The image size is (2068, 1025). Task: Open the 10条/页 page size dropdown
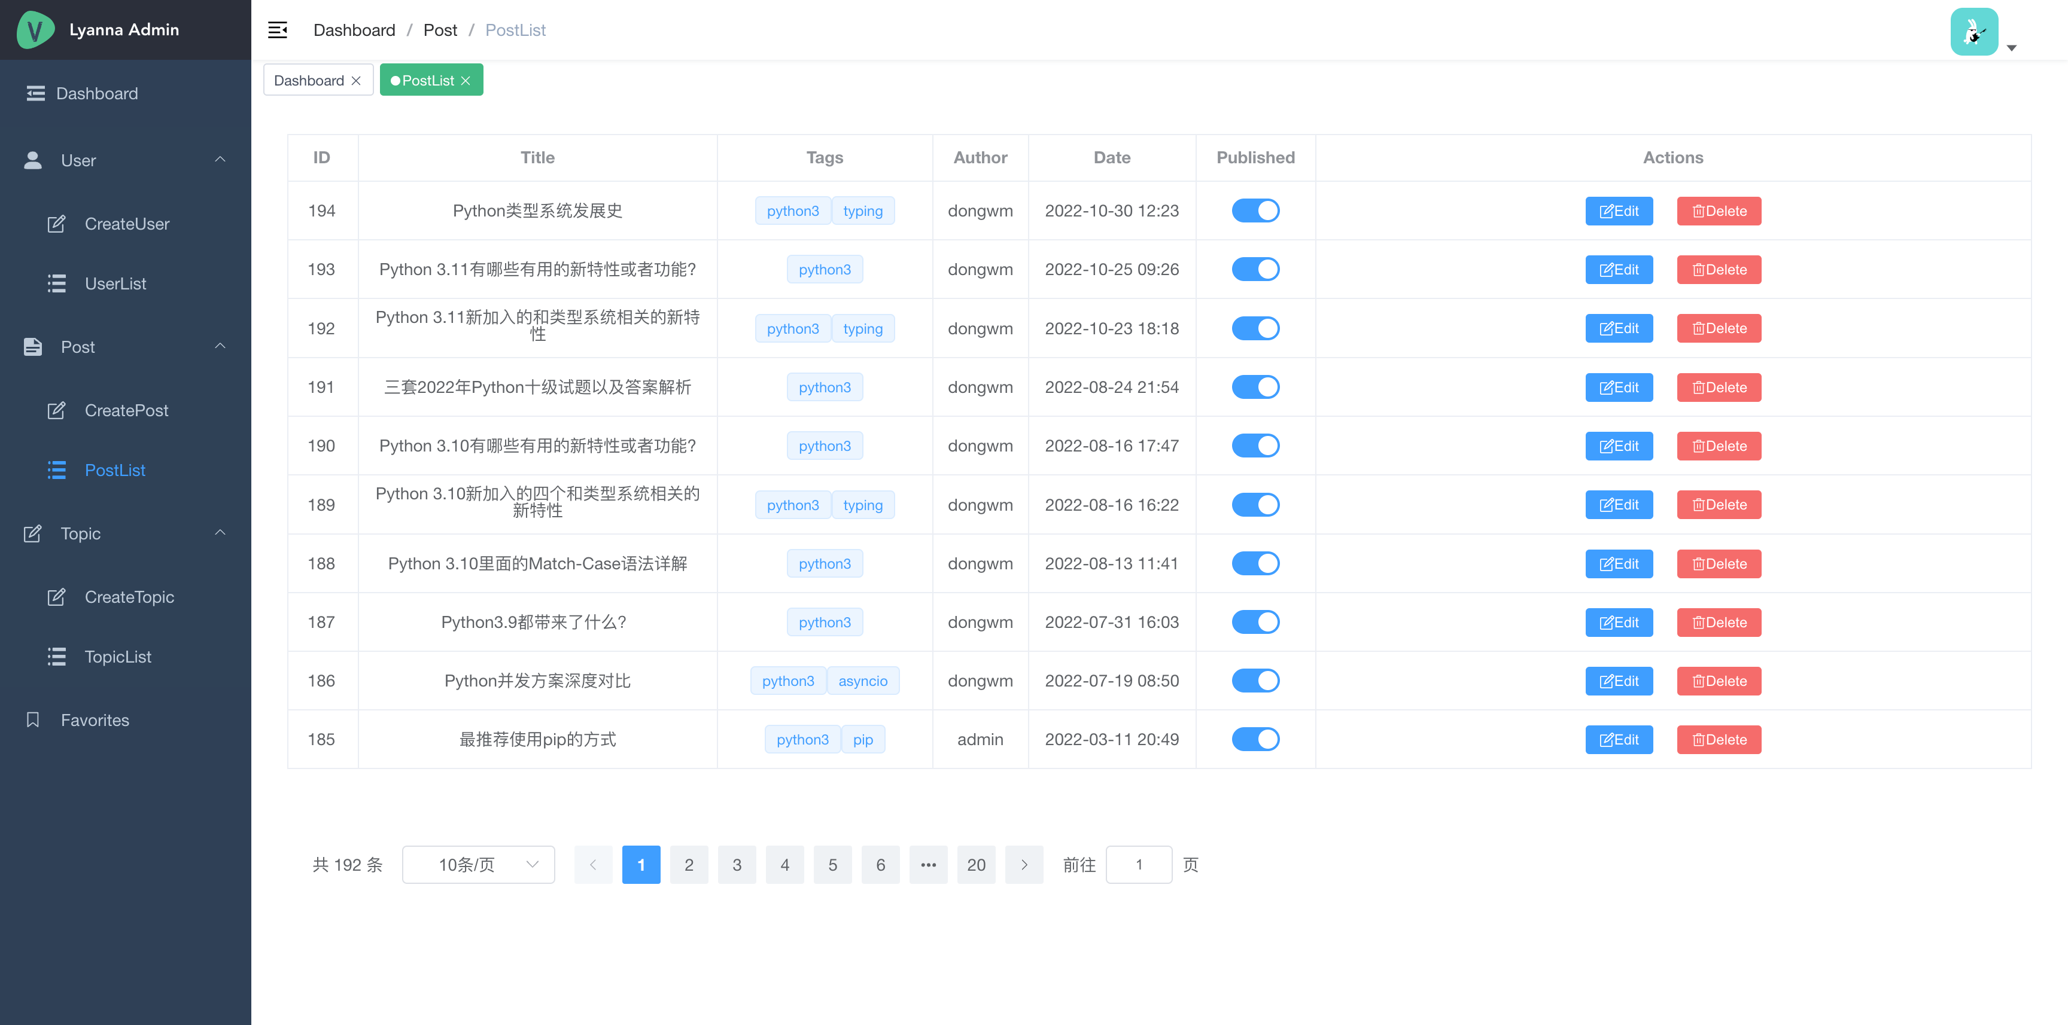(x=478, y=865)
